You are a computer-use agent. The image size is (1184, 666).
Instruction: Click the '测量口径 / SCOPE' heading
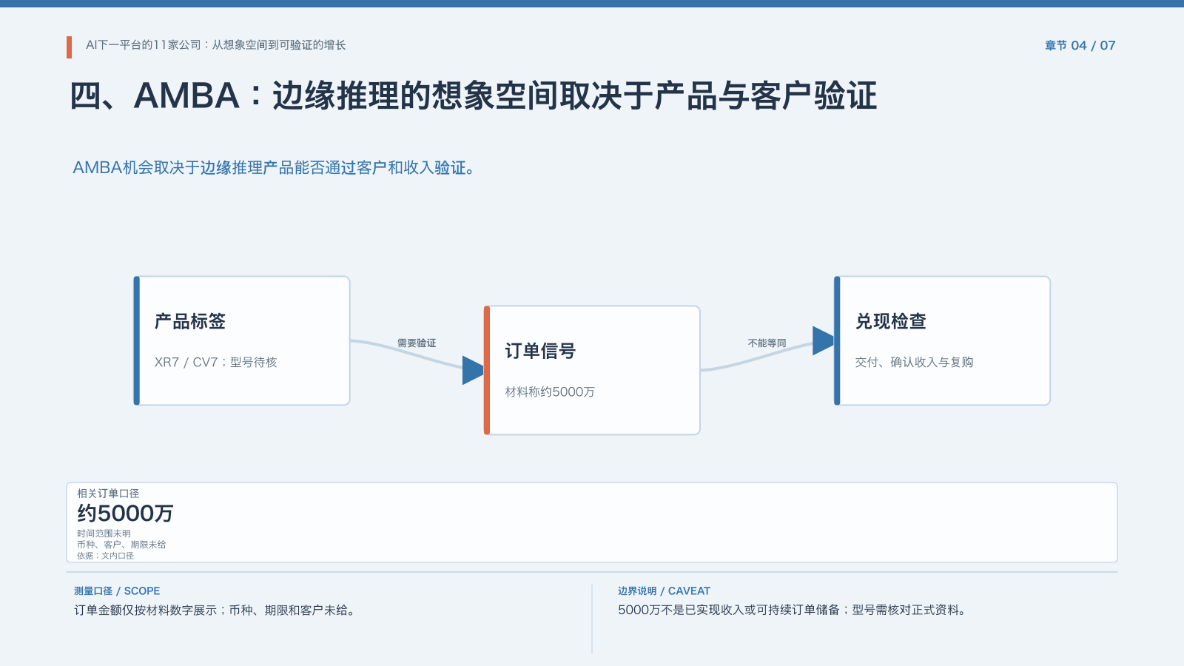click(117, 591)
